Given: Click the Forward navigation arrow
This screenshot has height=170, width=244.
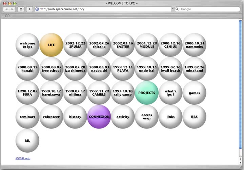Looking at the screenshot, I should click(13, 9).
